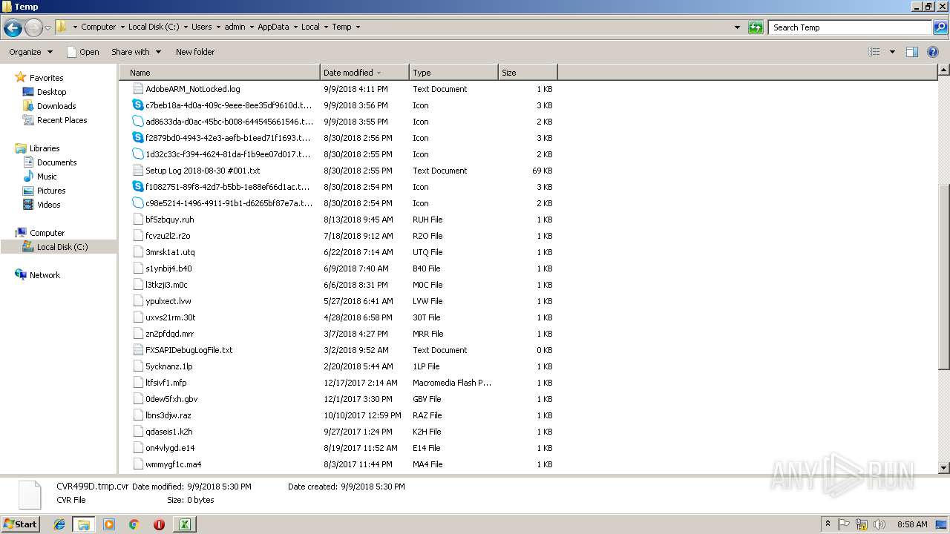This screenshot has height=534, width=950.
Task: Select file Setup Log 2018-08-30 #001.txt
Action: click(x=203, y=171)
